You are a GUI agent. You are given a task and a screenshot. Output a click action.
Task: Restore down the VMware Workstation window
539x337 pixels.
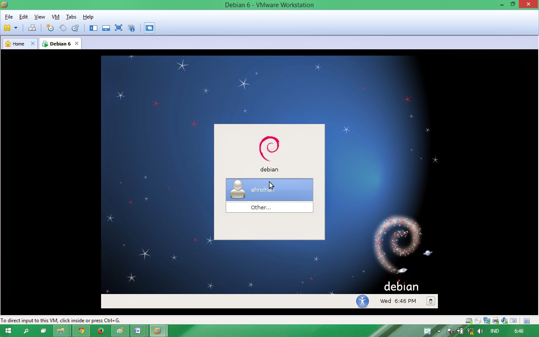click(513, 5)
